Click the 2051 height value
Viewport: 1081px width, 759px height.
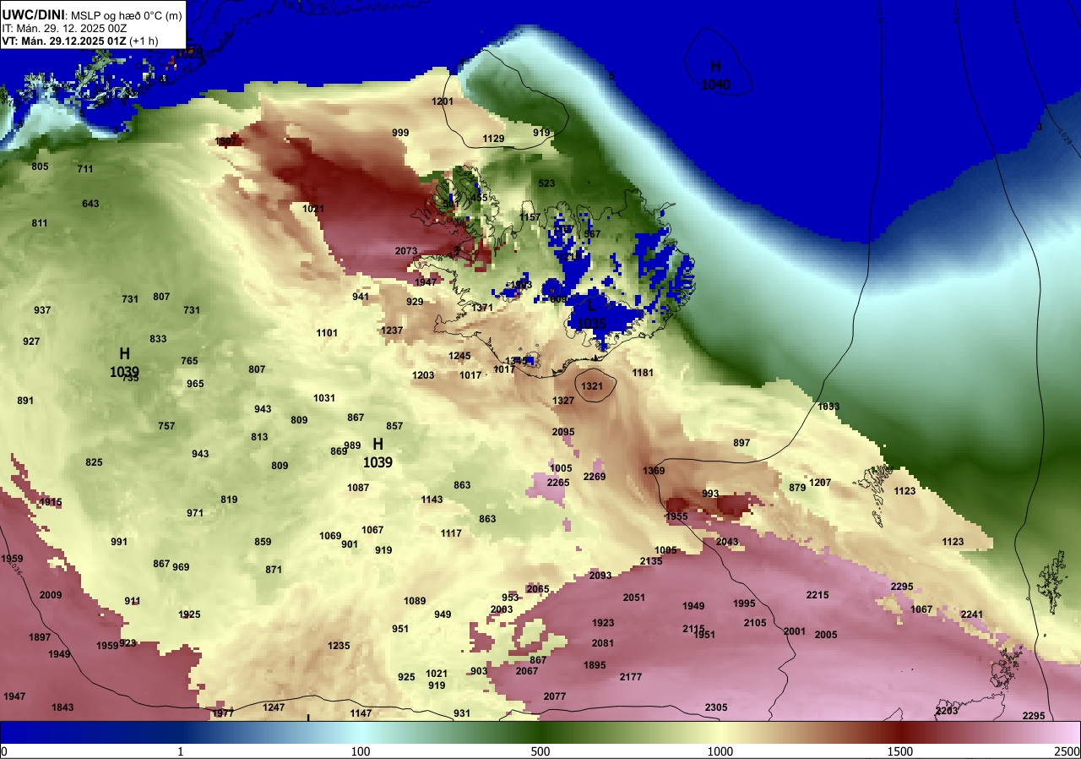tap(634, 598)
